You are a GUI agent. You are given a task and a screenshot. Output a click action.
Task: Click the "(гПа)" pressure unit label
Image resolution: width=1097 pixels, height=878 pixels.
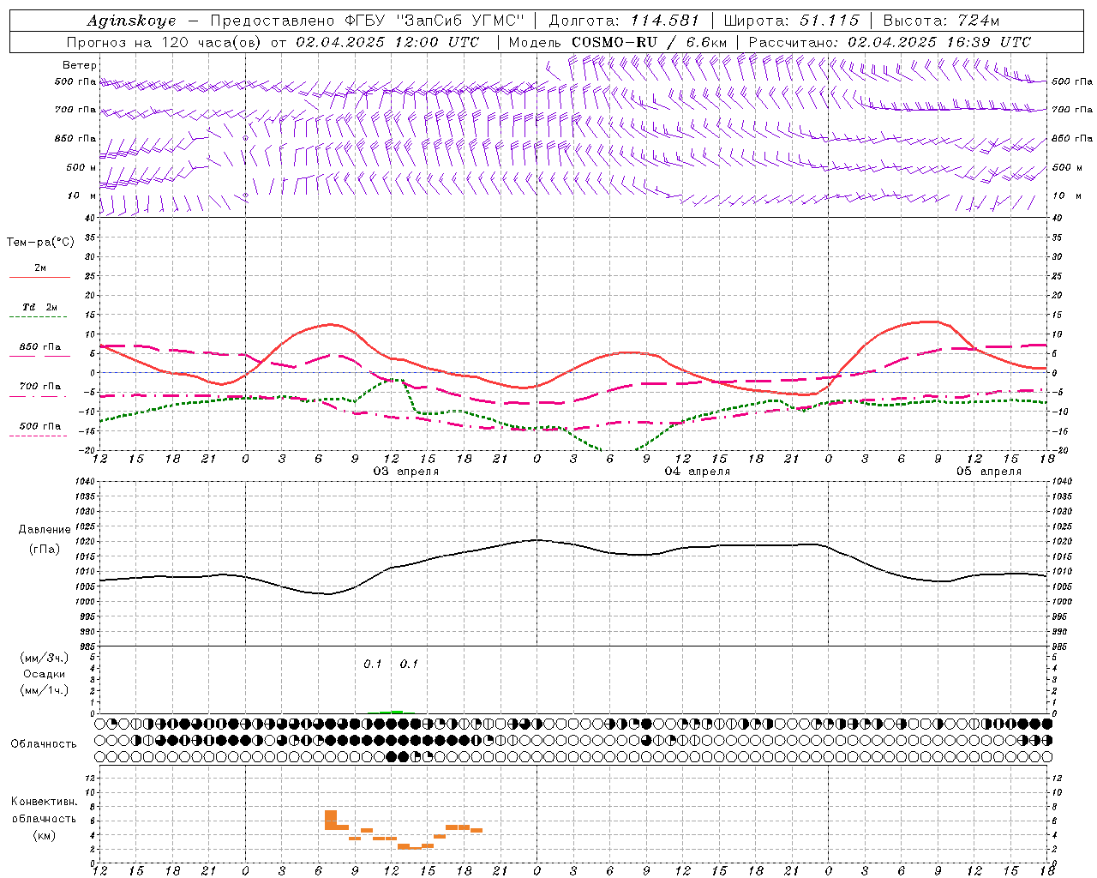click(x=45, y=549)
